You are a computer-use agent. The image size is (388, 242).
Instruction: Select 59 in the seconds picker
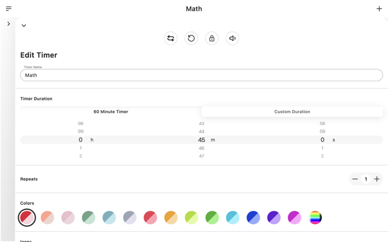click(x=322, y=131)
